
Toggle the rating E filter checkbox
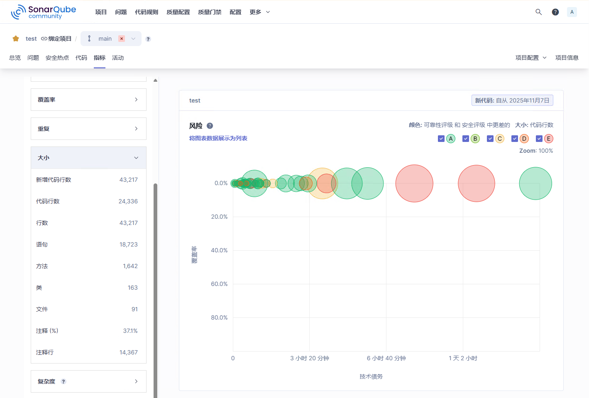(539, 138)
